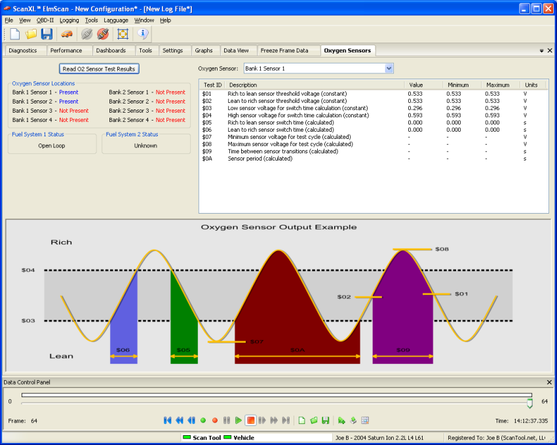Step forward one frame
This screenshot has width=557, height=445.
click(262, 421)
